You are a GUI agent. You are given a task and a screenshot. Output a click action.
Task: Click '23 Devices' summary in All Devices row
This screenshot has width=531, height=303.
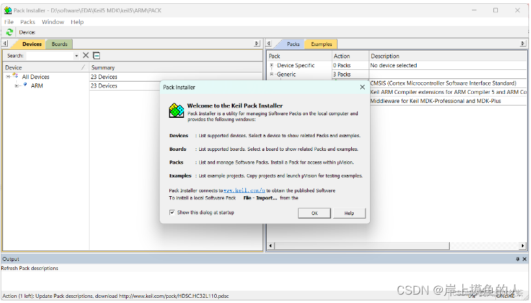pyautogui.click(x=104, y=77)
